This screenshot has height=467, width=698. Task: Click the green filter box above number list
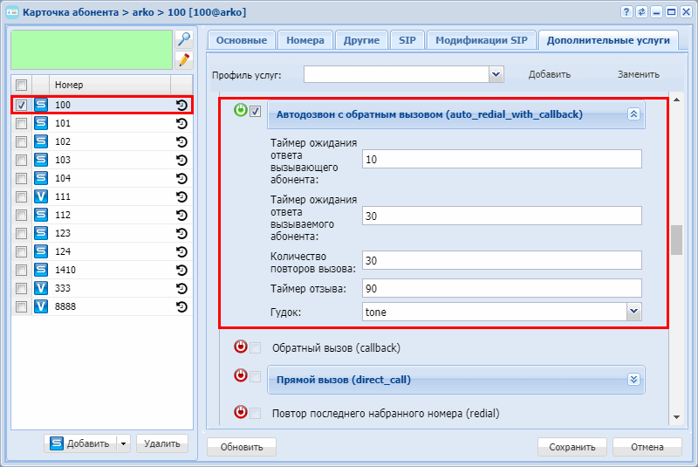coord(92,50)
